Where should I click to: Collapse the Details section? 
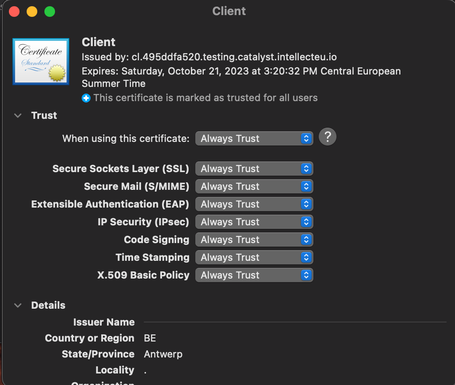click(x=17, y=305)
